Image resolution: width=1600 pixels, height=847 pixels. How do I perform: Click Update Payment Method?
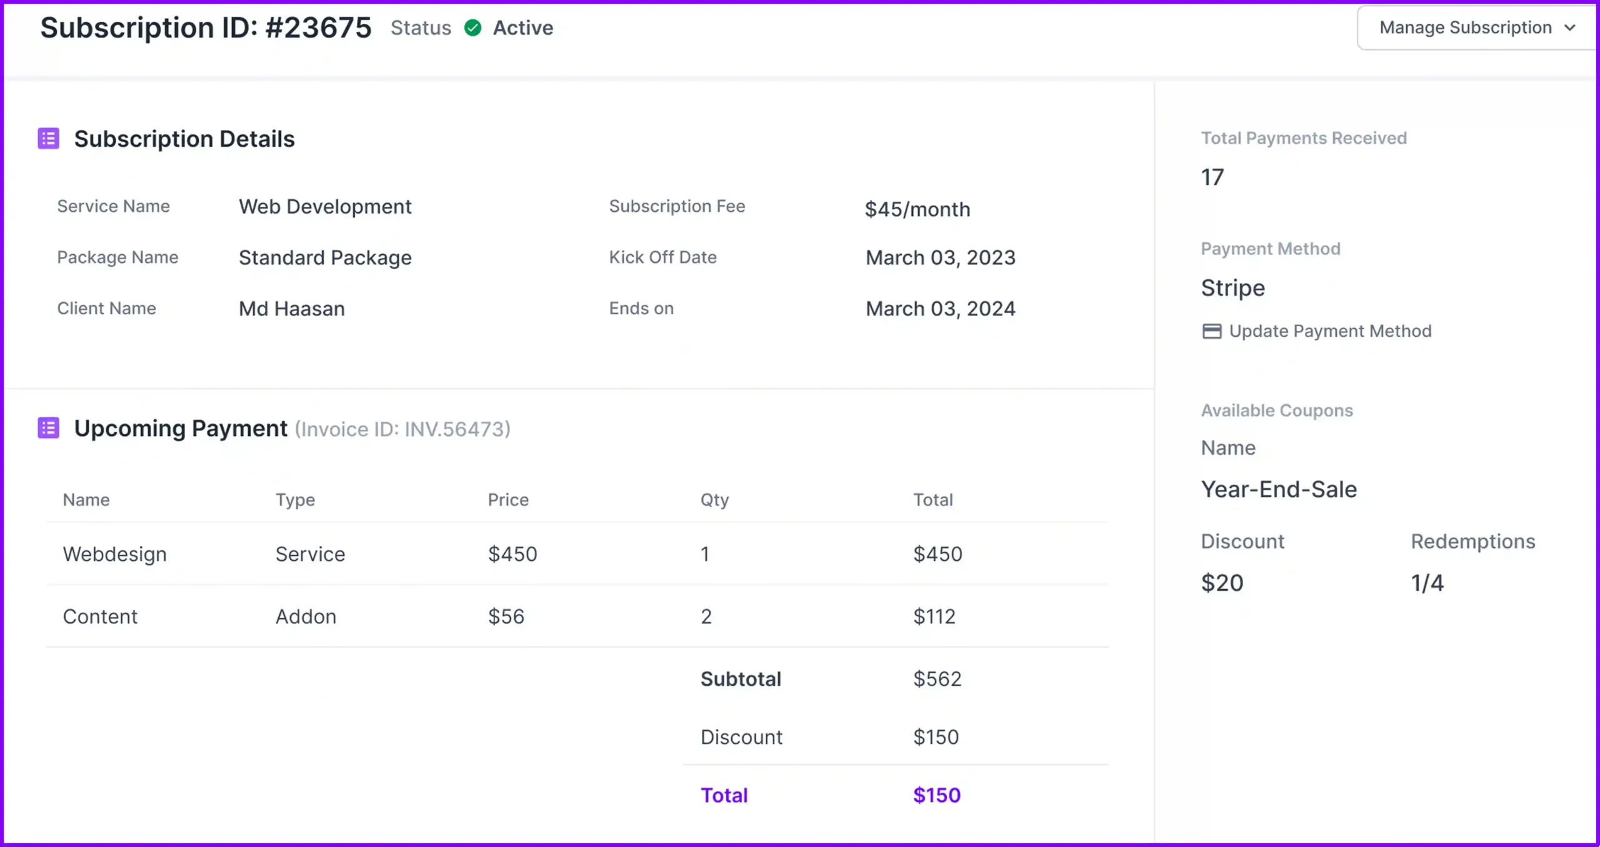(x=1330, y=331)
